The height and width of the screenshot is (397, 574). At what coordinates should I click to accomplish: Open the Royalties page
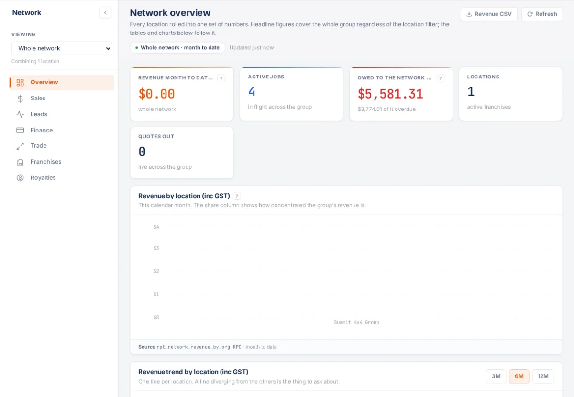[x=62, y=177]
